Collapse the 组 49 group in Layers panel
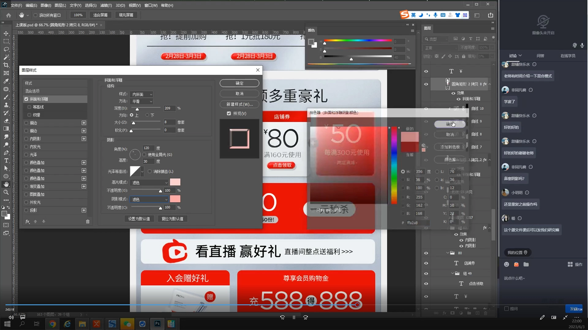The width and height of the screenshot is (588, 330). tap(453, 273)
